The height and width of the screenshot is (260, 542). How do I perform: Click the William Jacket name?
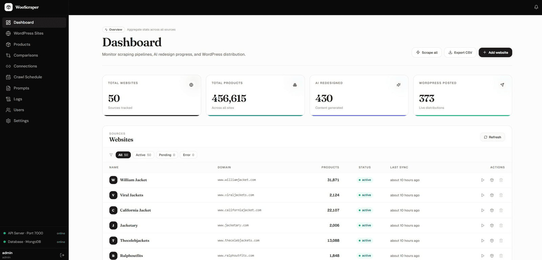[x=133, y=180]
